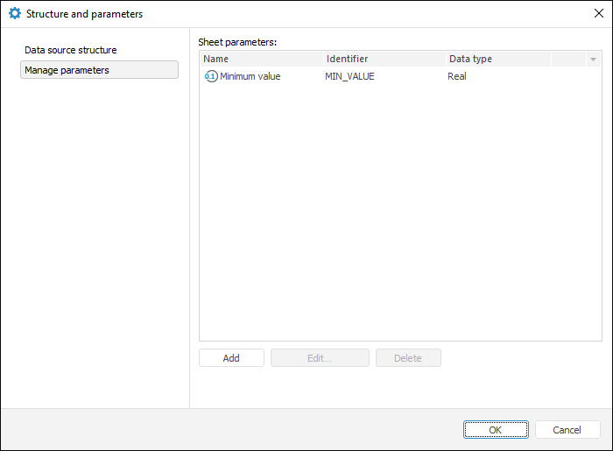This screenshot has height=451, width=613.
Task: Confirm the dialog with OK
Action: [x=496, y=429]
